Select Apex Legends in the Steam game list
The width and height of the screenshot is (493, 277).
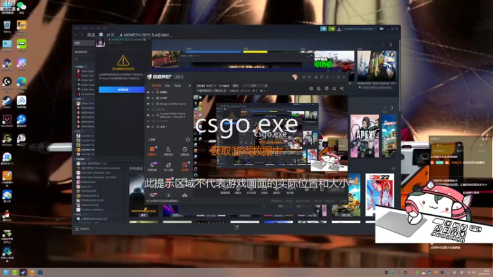click(x=86, y=71)
